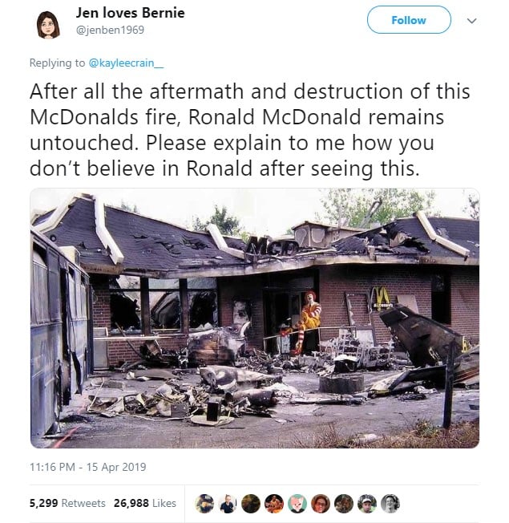The width and height of the screenshot is (509, 523).
Task: Click the tweet text body
Action: coord(250,130)
